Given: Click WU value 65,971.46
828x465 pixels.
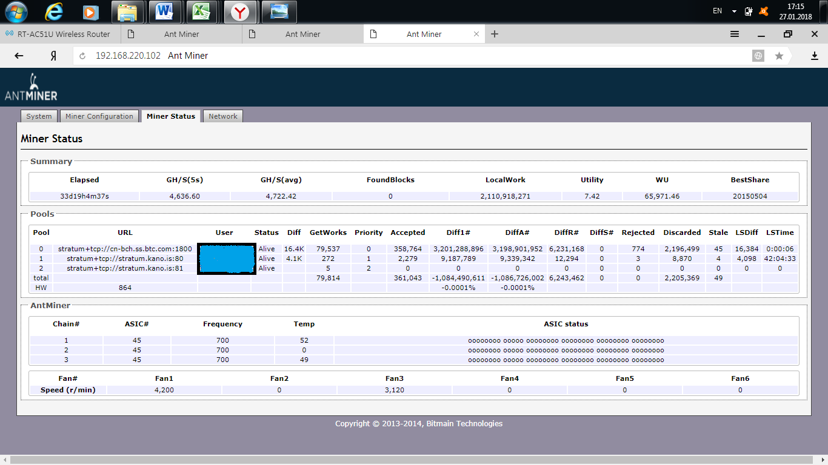Looking at the screenshot, I should click(662, 196).
